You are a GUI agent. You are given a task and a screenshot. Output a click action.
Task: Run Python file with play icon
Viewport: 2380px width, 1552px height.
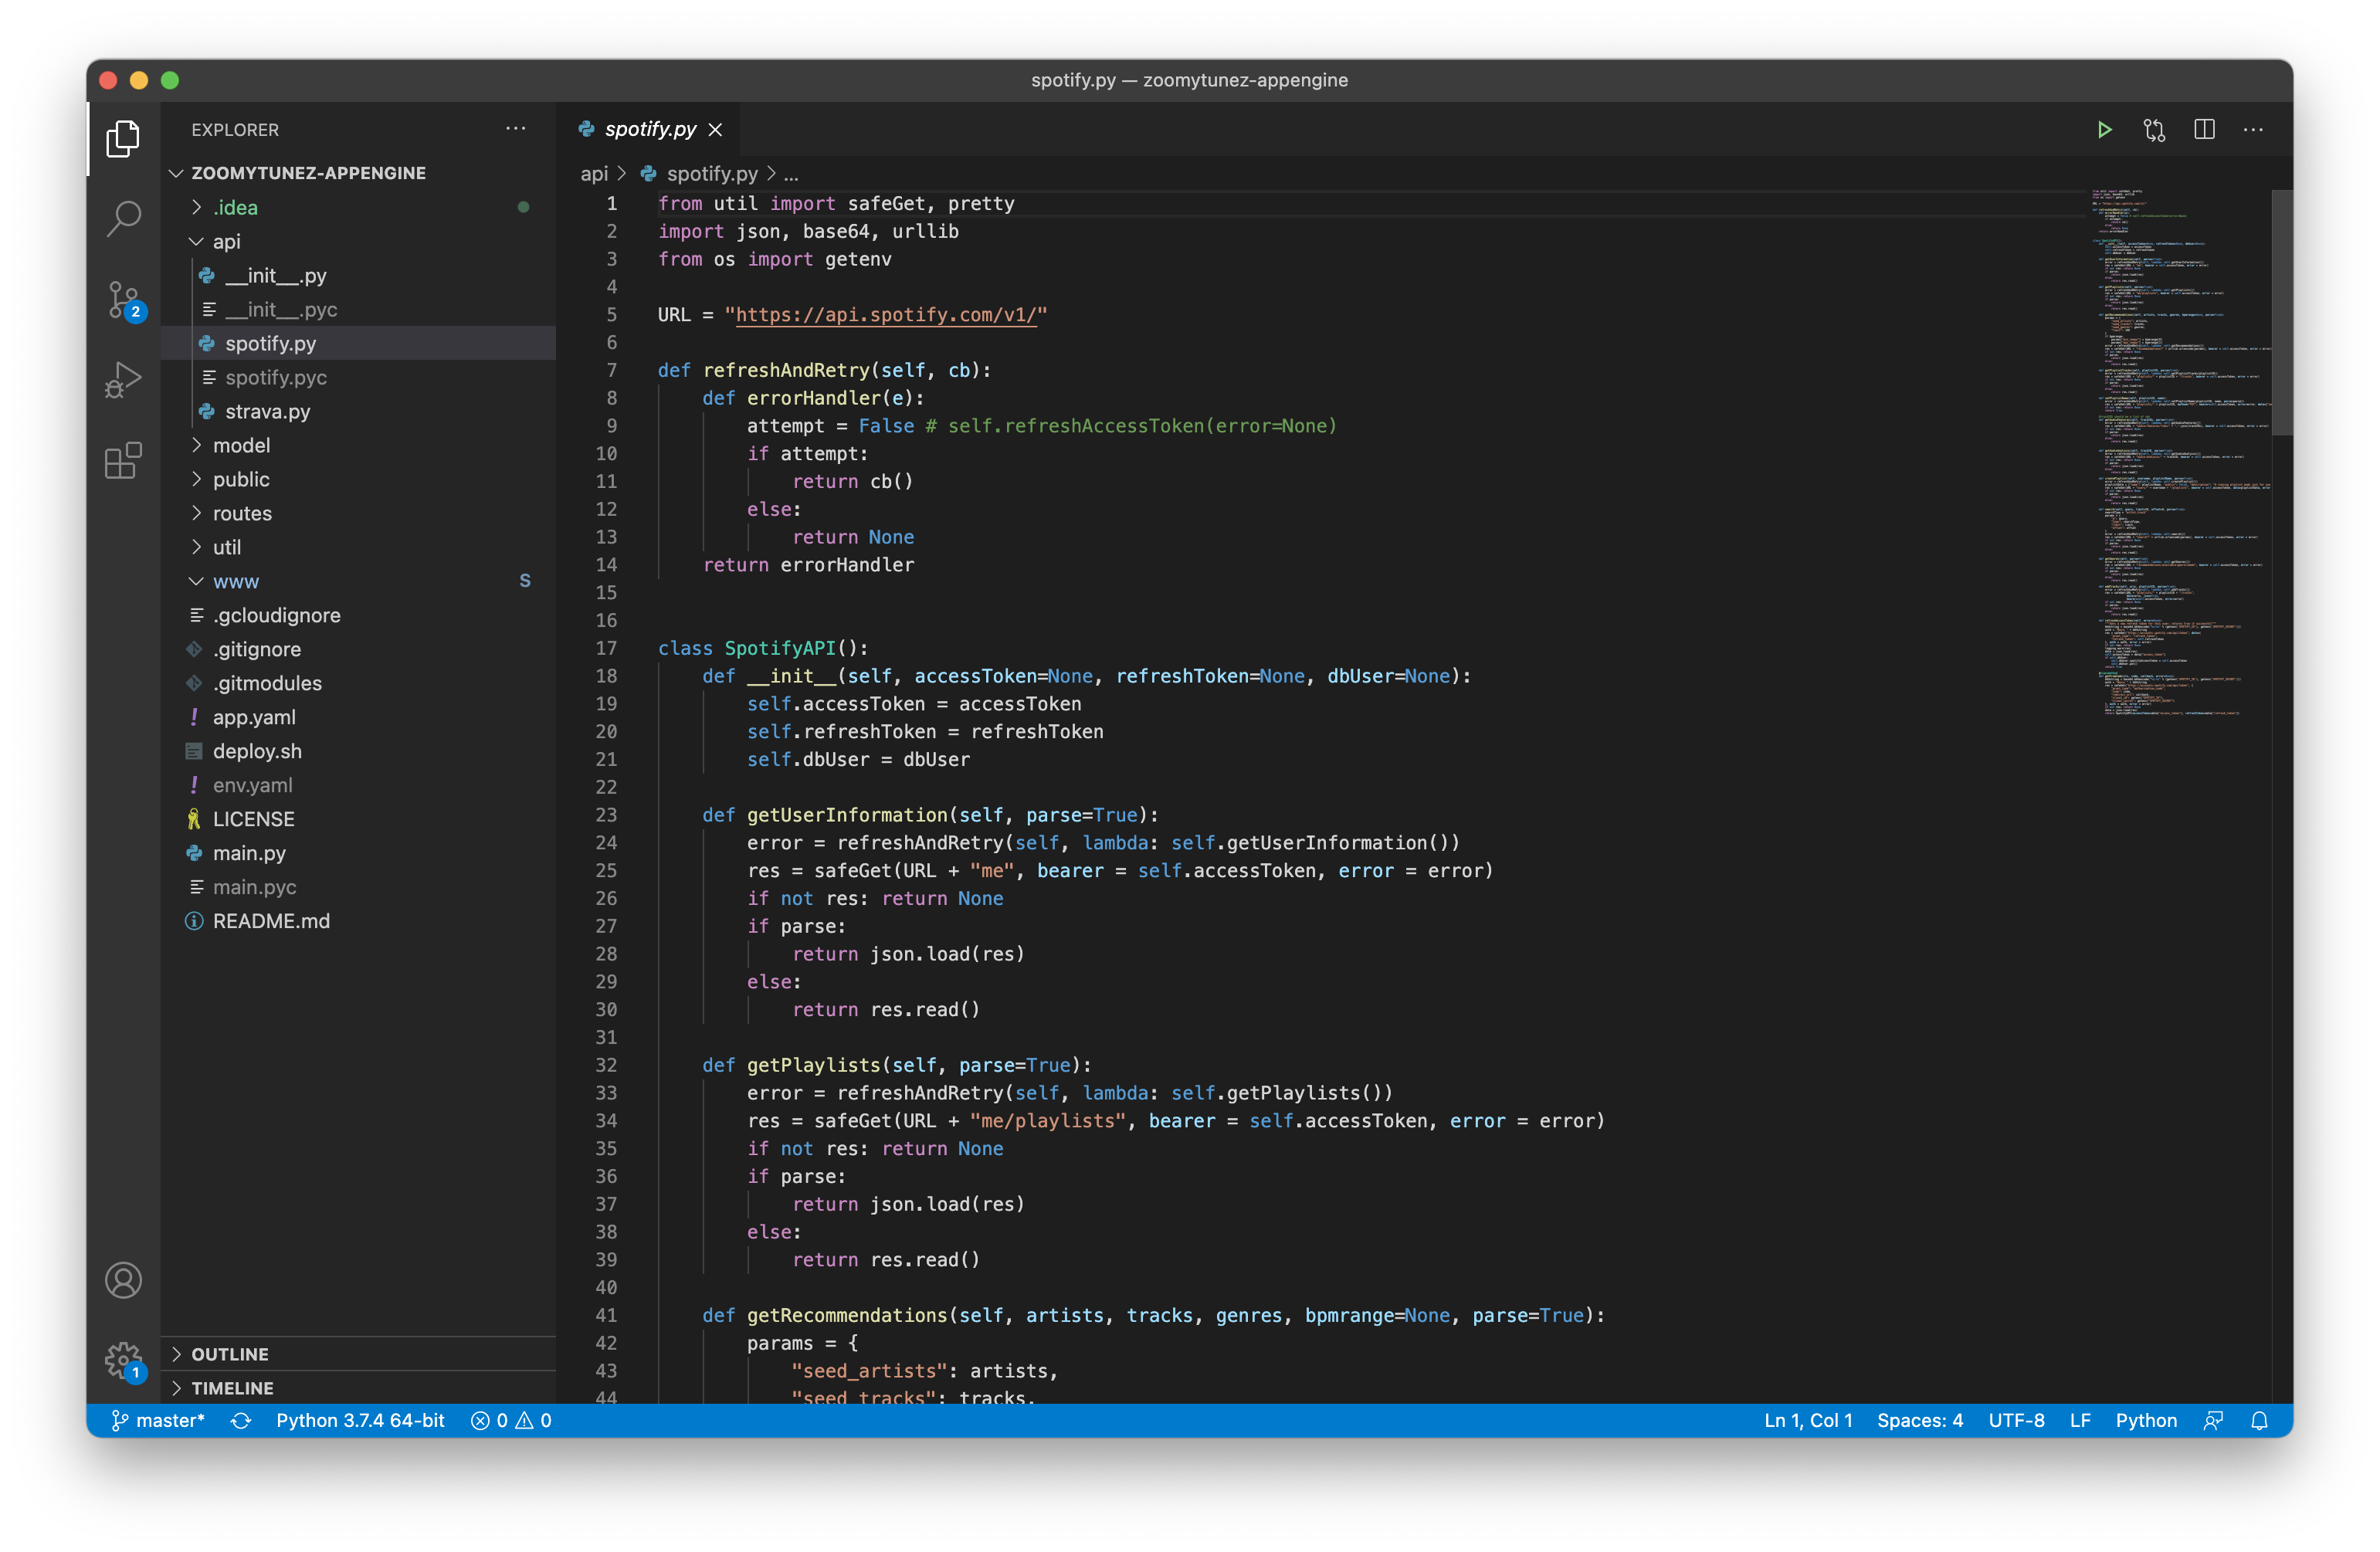tap(2104, 130)
